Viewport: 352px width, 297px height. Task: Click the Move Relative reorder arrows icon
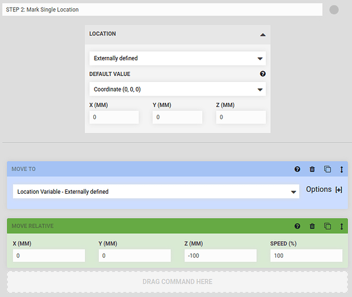point(341,226)
